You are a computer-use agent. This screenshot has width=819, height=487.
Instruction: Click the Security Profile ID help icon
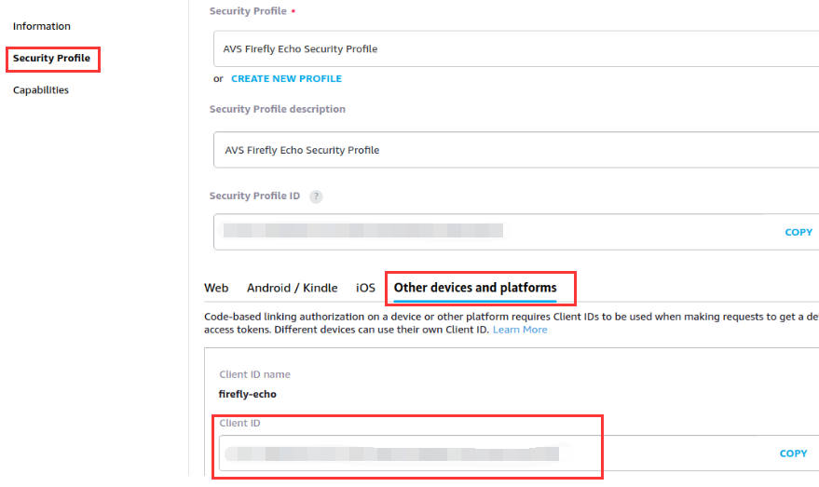(x=316, y=196)
